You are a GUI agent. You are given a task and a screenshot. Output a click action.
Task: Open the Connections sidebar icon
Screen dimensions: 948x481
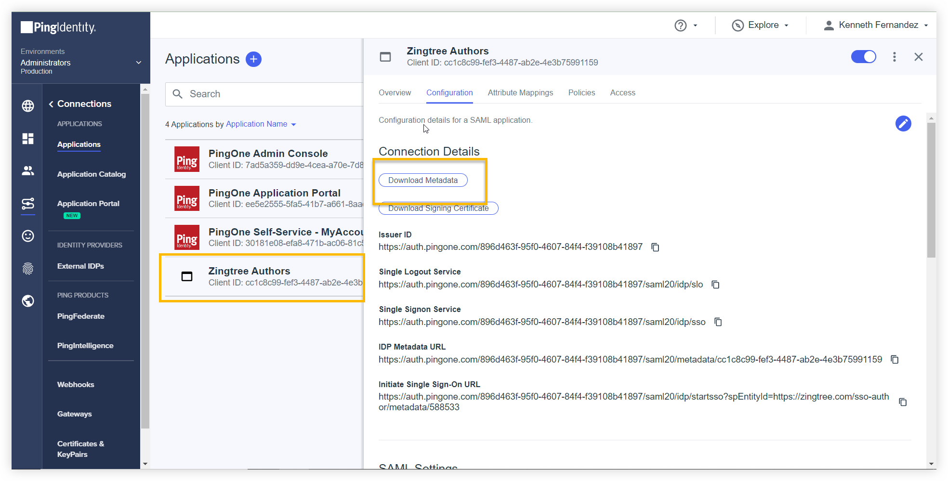(28, 204)
